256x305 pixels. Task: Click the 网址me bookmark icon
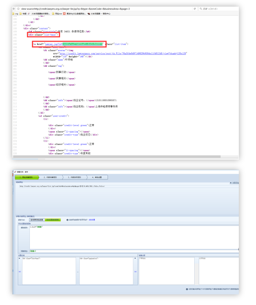[53, 14]
